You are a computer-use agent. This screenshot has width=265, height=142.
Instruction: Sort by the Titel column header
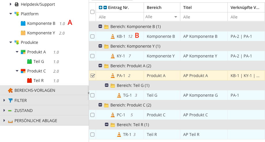point(187,8)
